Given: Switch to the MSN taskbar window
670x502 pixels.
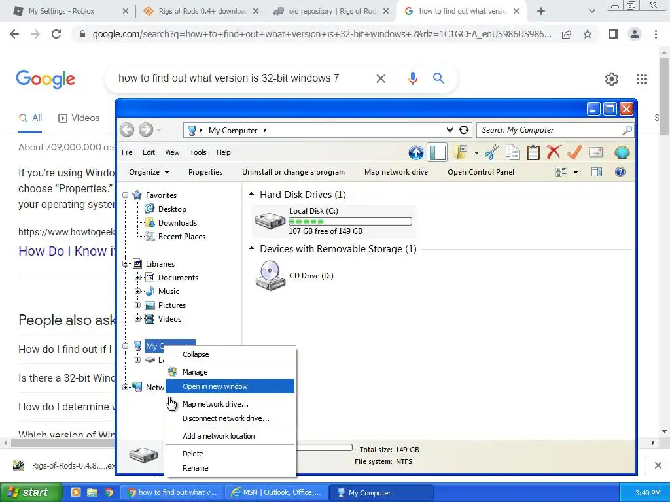Looking at the screenshot, I should point(277,493).
